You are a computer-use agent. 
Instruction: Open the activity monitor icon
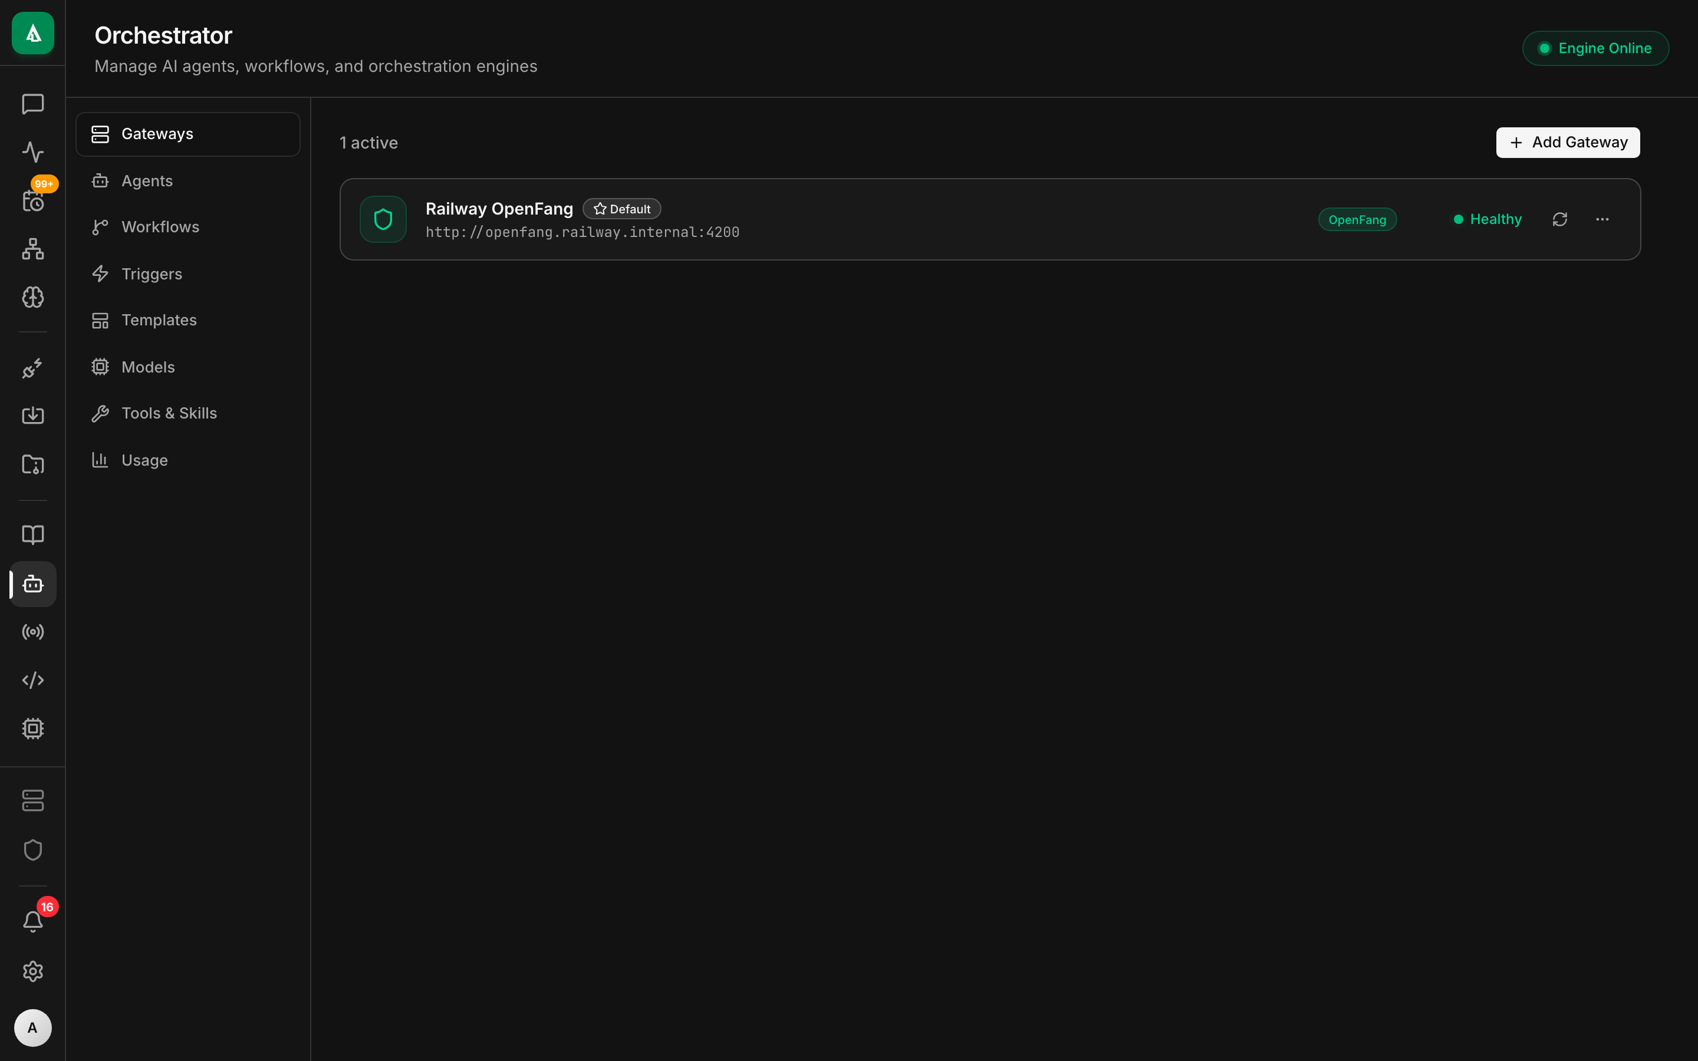point(32,151)
